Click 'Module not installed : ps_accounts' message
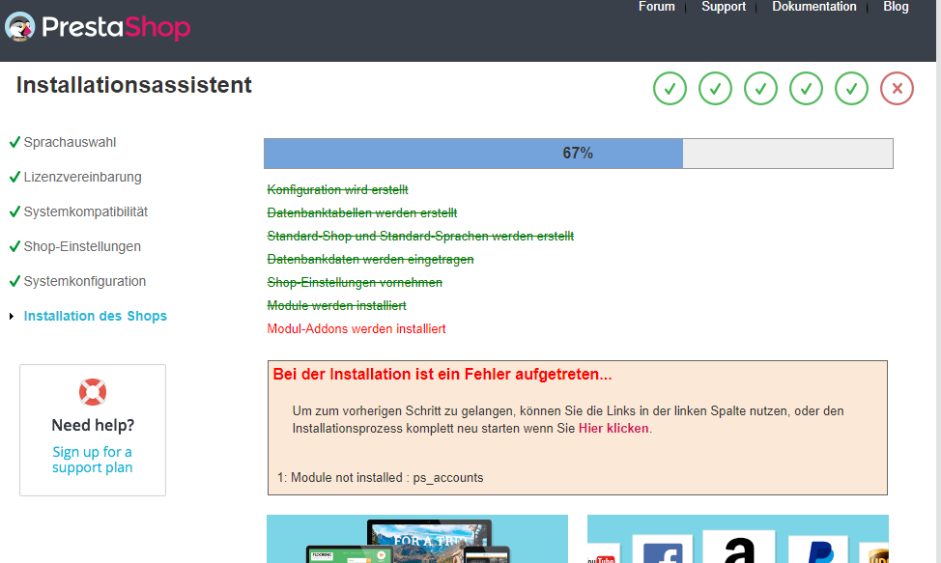The image size is (941, 563). tap(380, 477)
